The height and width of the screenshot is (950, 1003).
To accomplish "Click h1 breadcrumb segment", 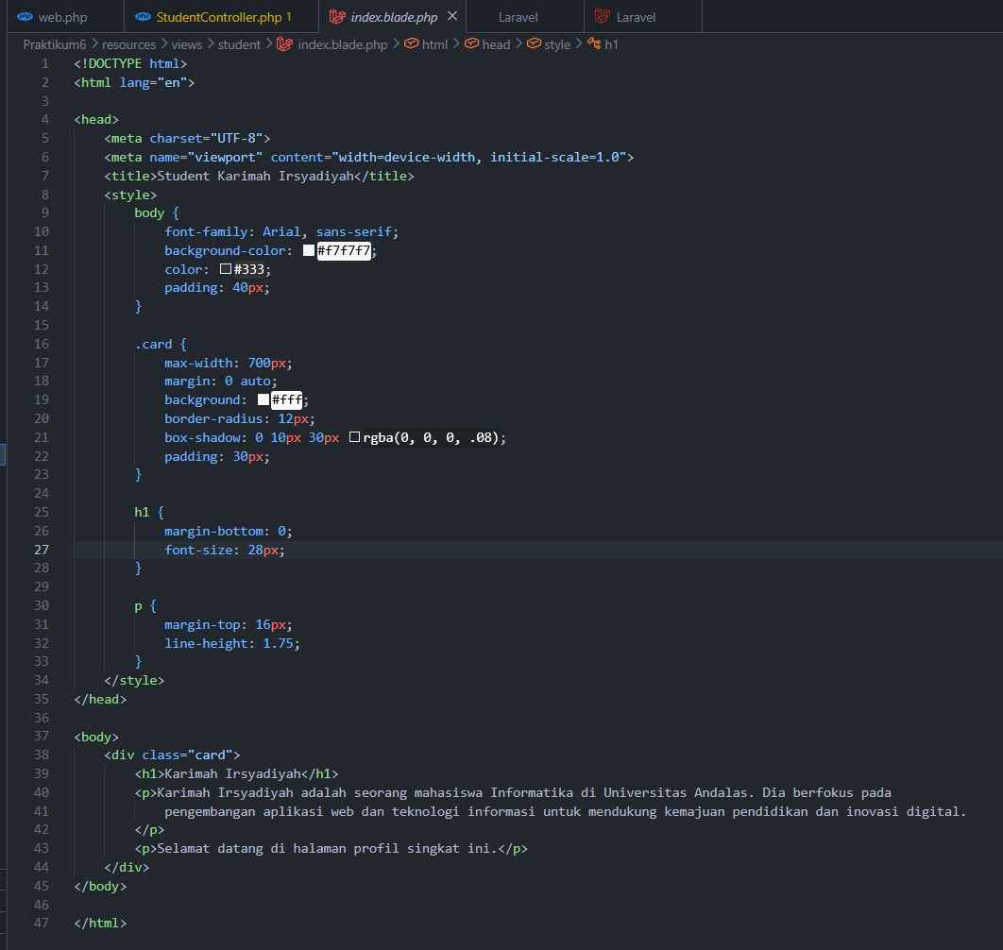I will (611, 44).
